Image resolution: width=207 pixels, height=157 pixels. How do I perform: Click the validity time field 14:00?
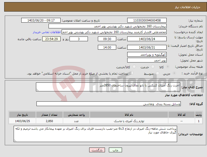click(107, 47)
